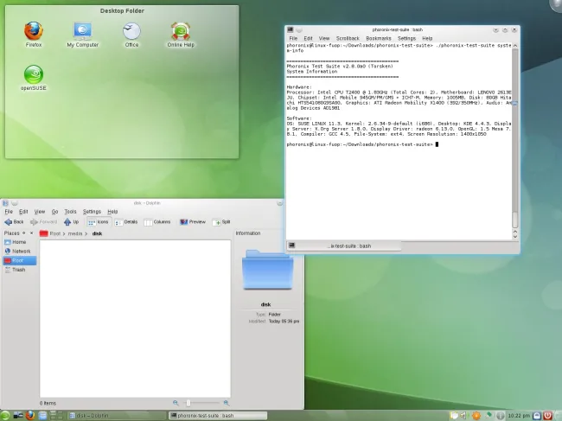
Task: Click the '0 items' status text
Action: click(x=48, y=403)
